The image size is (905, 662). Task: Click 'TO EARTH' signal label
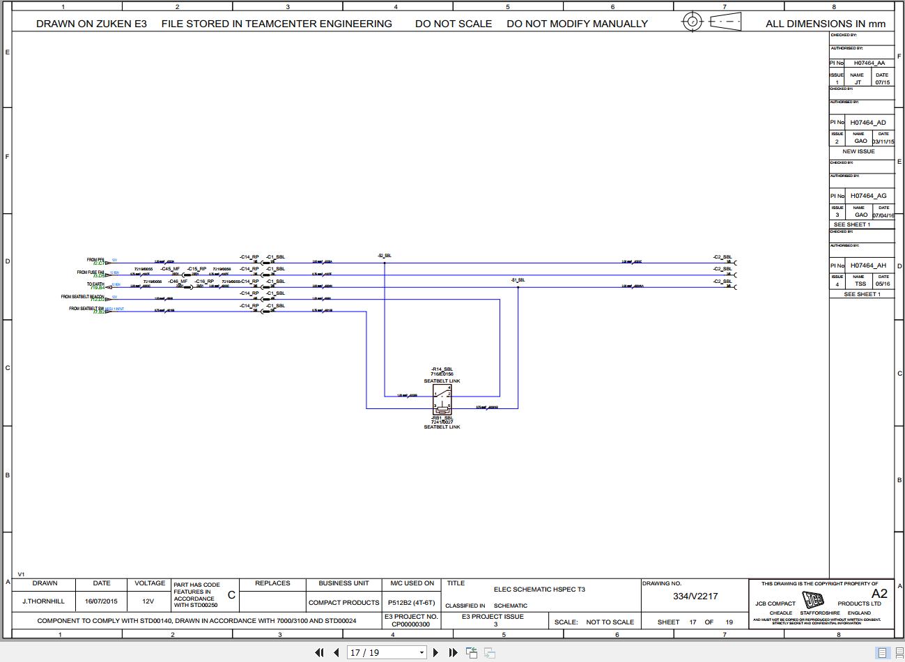point(95,284)
